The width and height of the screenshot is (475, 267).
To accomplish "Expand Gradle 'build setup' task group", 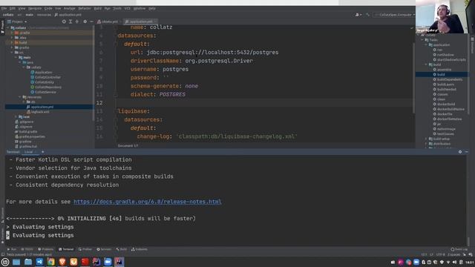I will coord(426,139).
